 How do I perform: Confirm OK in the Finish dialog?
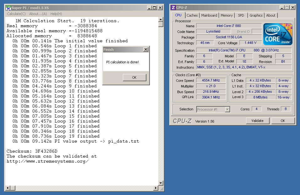(x=134, y=77)
